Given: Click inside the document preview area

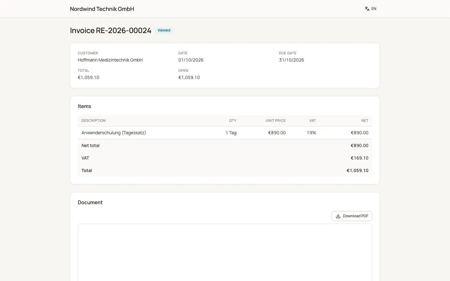Looking at the screenshot, I should point(225,252).
